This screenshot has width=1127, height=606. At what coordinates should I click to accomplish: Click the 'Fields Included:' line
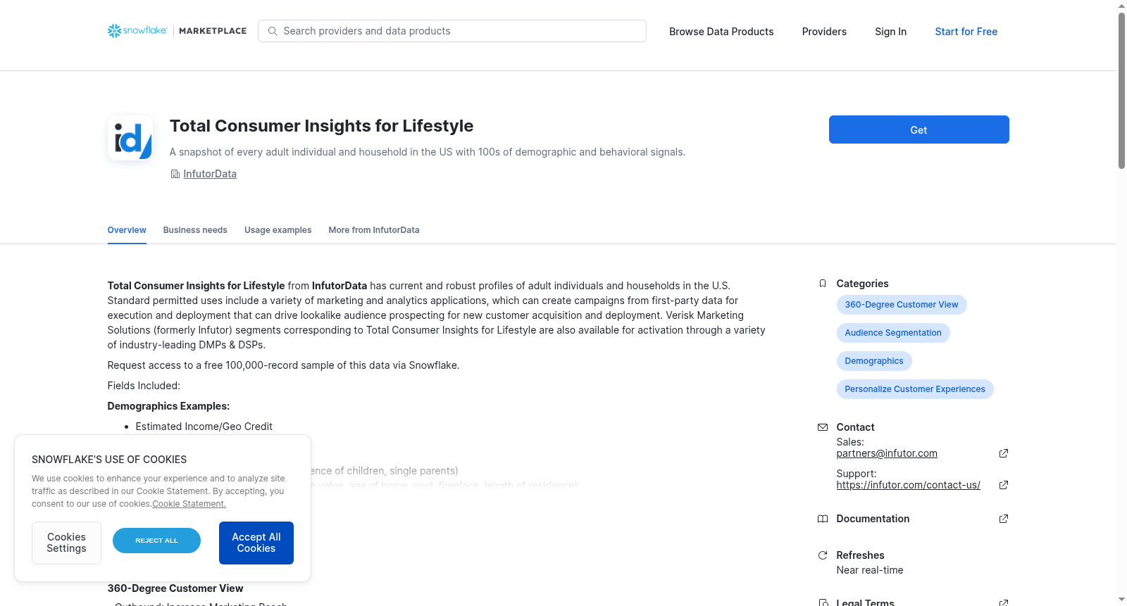[x=144, y=386]
